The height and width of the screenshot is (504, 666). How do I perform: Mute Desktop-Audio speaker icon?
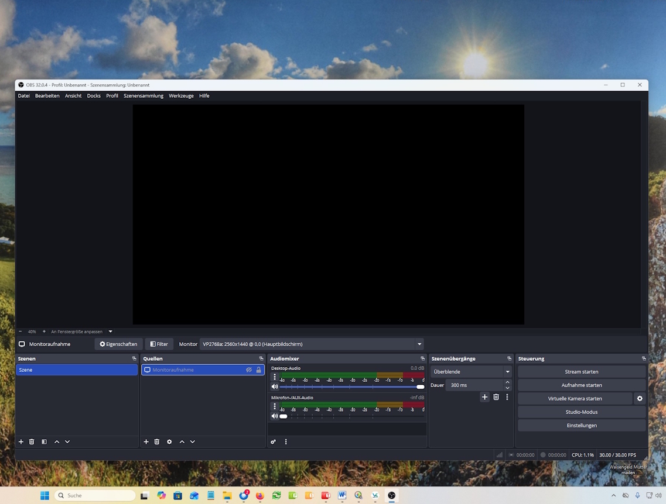[275, 386]
